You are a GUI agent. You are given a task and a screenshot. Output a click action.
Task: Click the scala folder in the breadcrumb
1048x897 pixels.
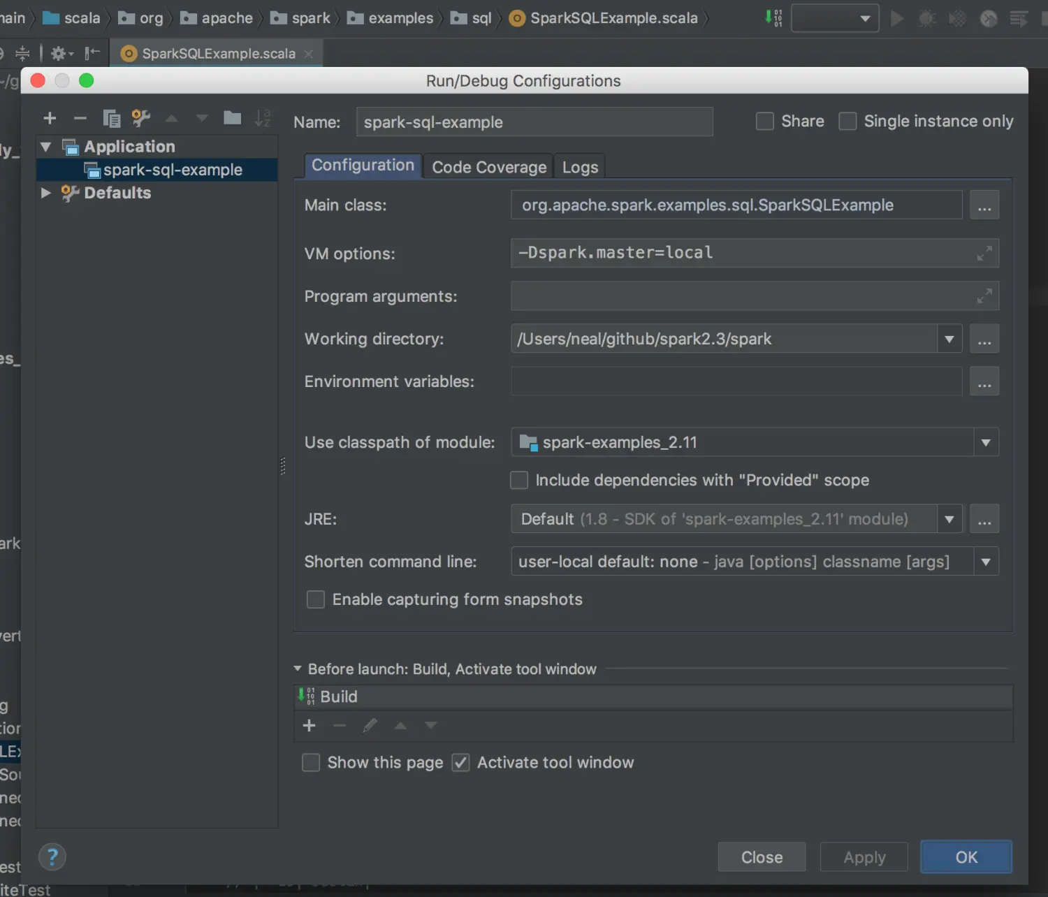72,18
